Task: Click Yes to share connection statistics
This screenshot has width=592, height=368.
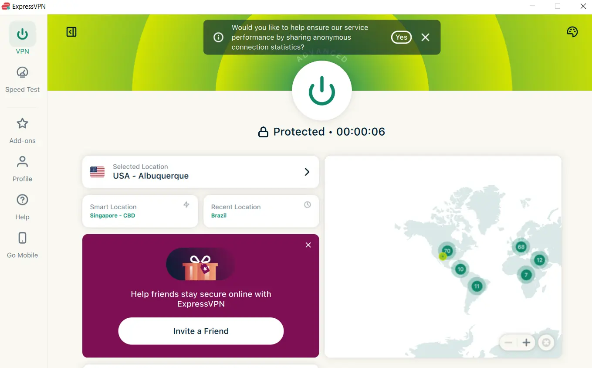Action: (x=401, y=37)
